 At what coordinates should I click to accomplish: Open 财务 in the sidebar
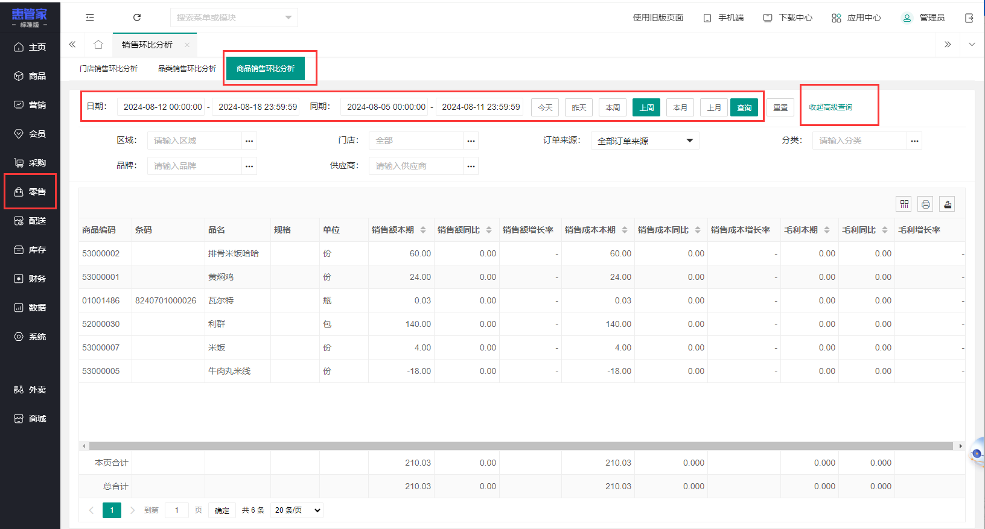[x=30, y=279]
